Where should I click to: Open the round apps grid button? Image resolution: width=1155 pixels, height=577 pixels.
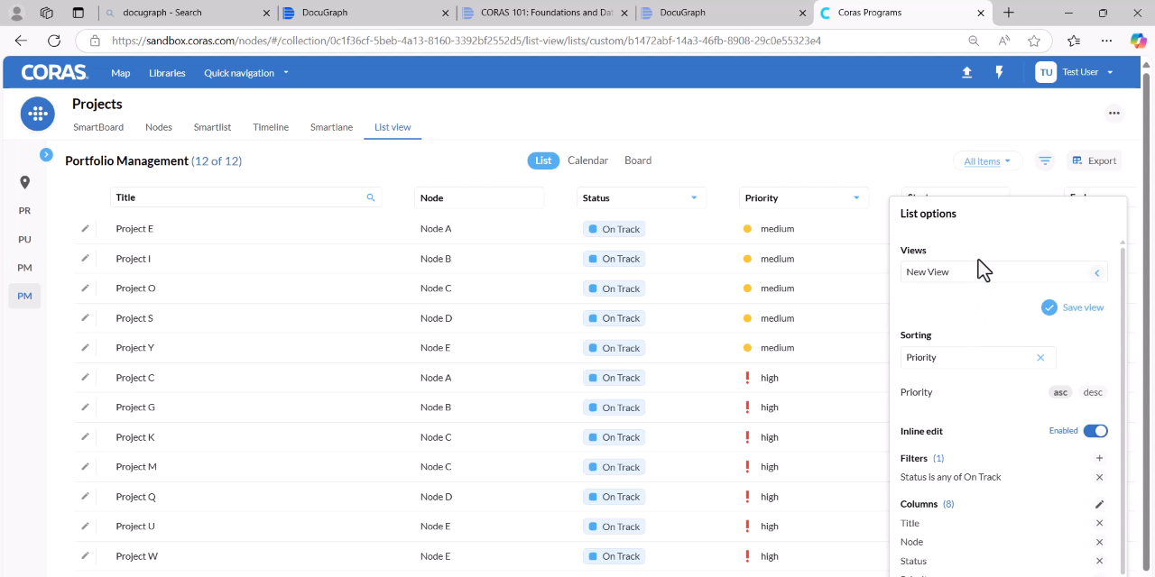(x=37, y=114)
